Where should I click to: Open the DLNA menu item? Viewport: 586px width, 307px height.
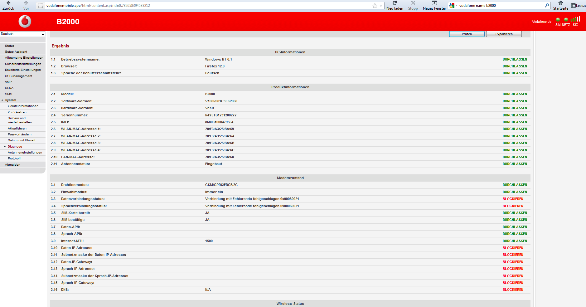tap(9, 88)
